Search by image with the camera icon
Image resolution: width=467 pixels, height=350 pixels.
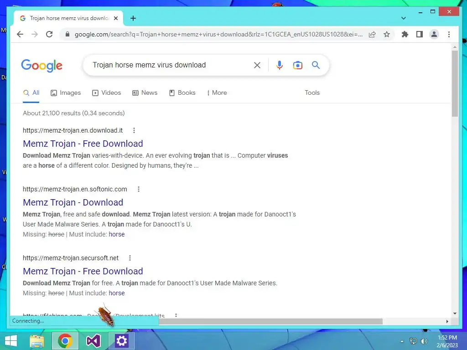click(297, 65)
